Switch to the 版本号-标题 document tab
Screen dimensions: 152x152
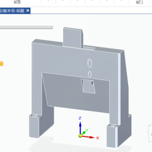[x=12, y=11]
